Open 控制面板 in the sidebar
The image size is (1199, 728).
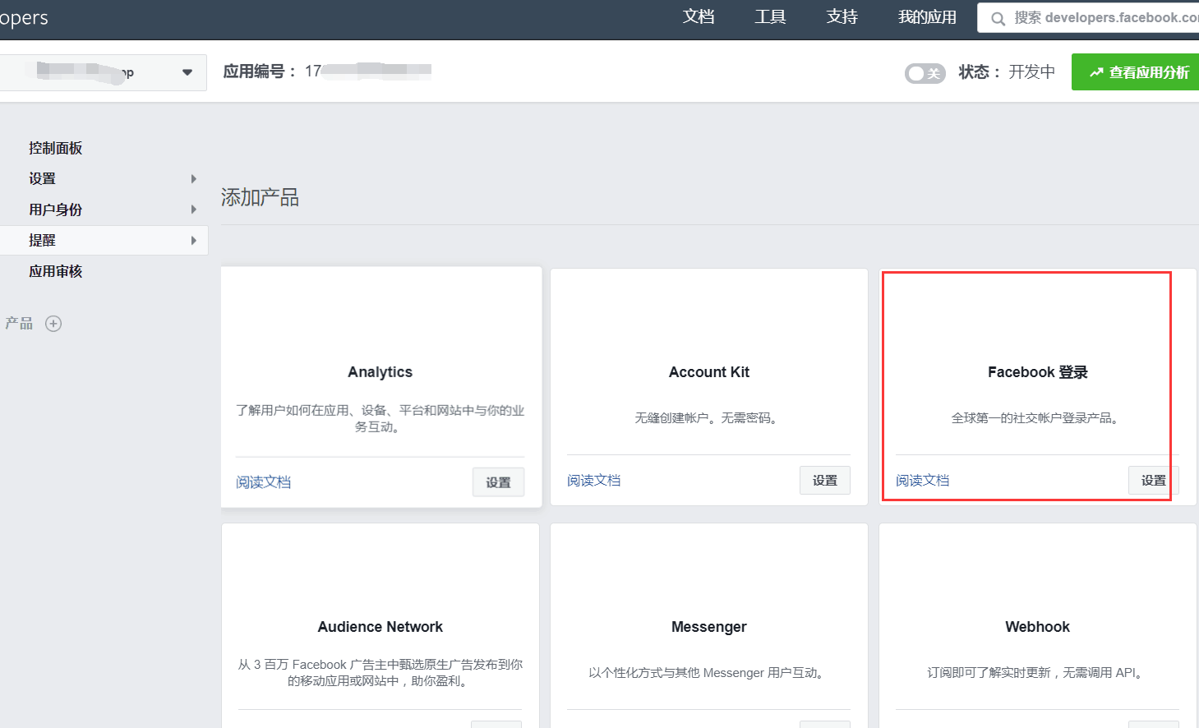point(55,148)
